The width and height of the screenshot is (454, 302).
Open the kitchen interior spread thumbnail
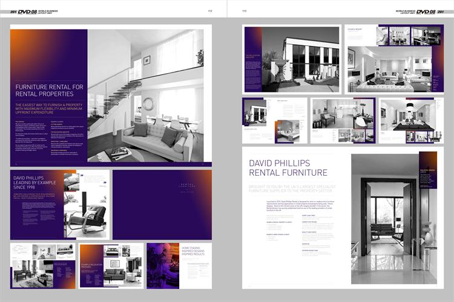click(x=343, y=120)
